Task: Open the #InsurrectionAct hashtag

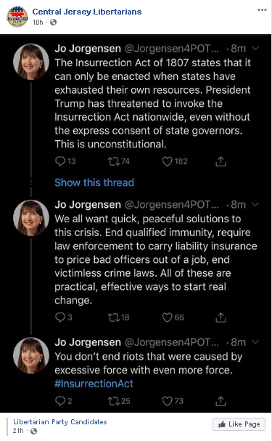Action: [x=94, y=384]
